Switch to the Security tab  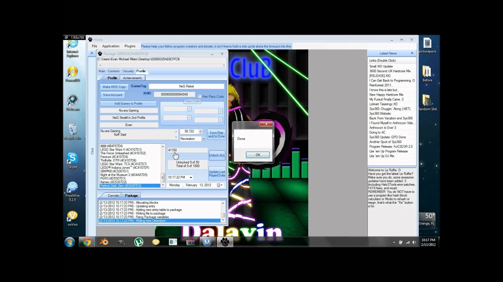coord(128,71)
